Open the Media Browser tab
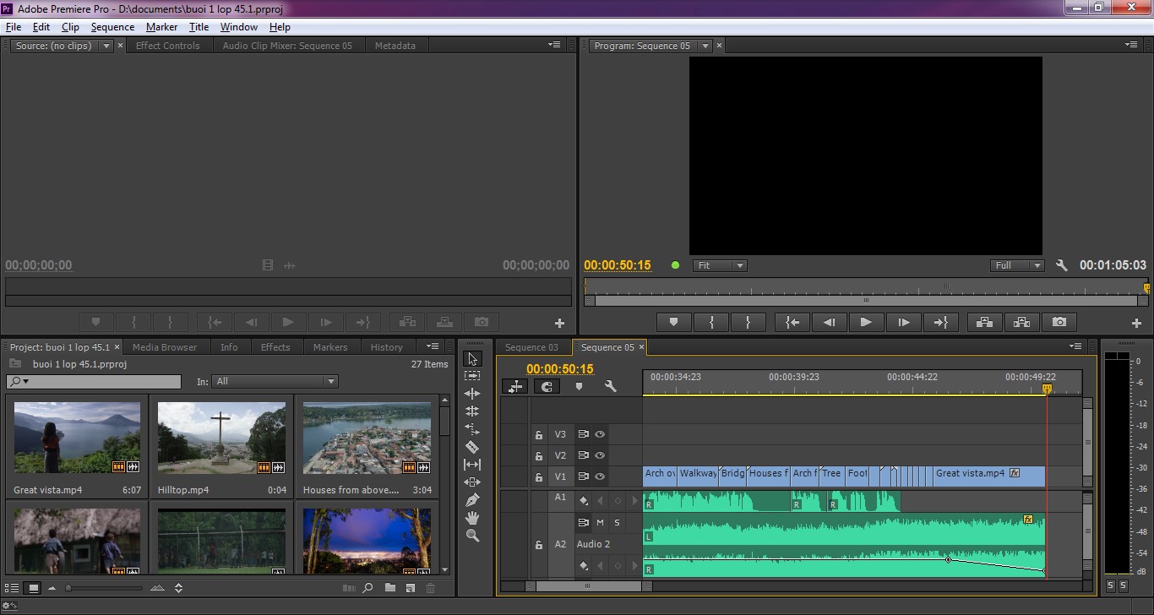1154x615 pixels. 165,347
